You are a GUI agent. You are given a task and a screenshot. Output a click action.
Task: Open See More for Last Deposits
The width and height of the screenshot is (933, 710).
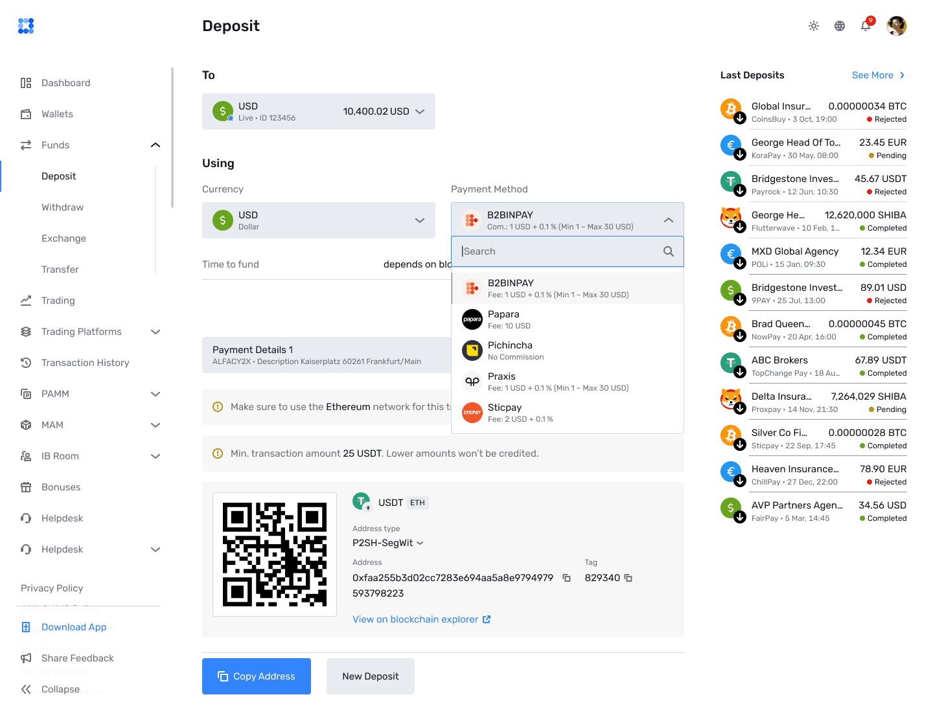click(873, 75)
